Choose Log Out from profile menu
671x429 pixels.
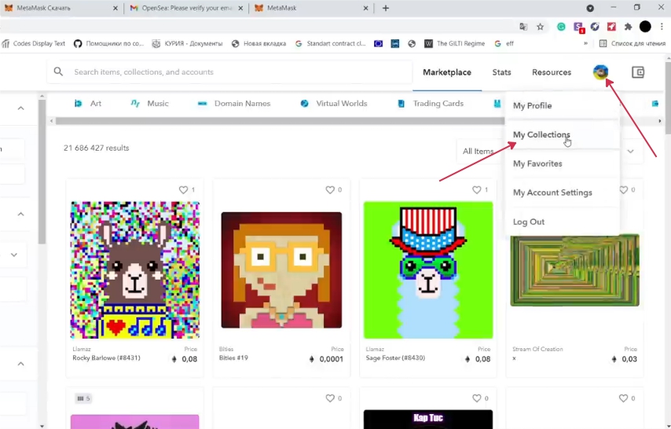coord(529,222)
